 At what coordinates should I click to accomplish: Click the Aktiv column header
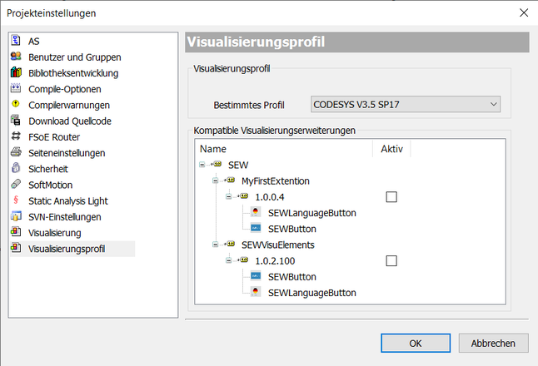391,148
